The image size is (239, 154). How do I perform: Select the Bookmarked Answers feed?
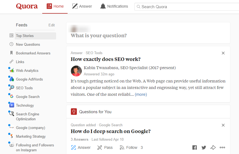pos(33,53)
